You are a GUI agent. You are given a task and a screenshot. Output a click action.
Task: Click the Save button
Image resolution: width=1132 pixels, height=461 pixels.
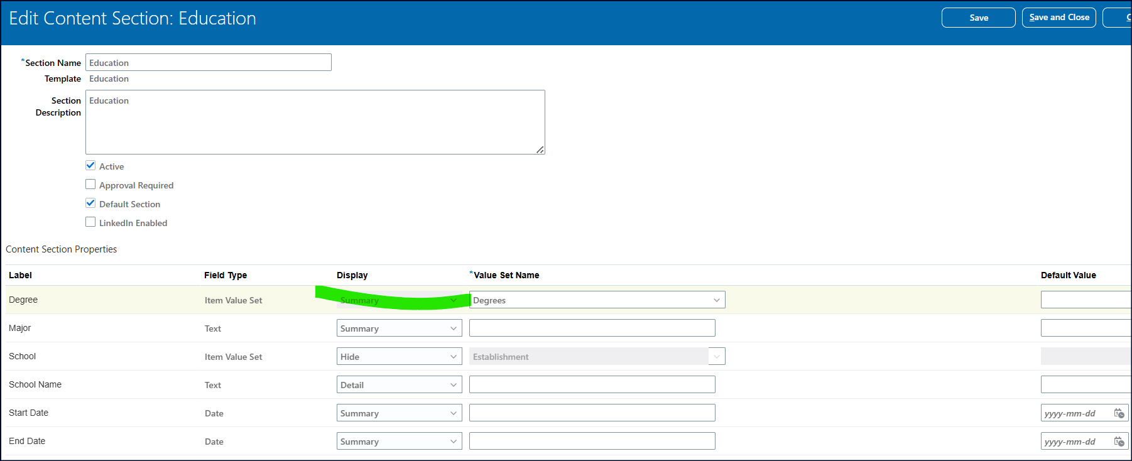pyautogui.click(x=979, y=18)
